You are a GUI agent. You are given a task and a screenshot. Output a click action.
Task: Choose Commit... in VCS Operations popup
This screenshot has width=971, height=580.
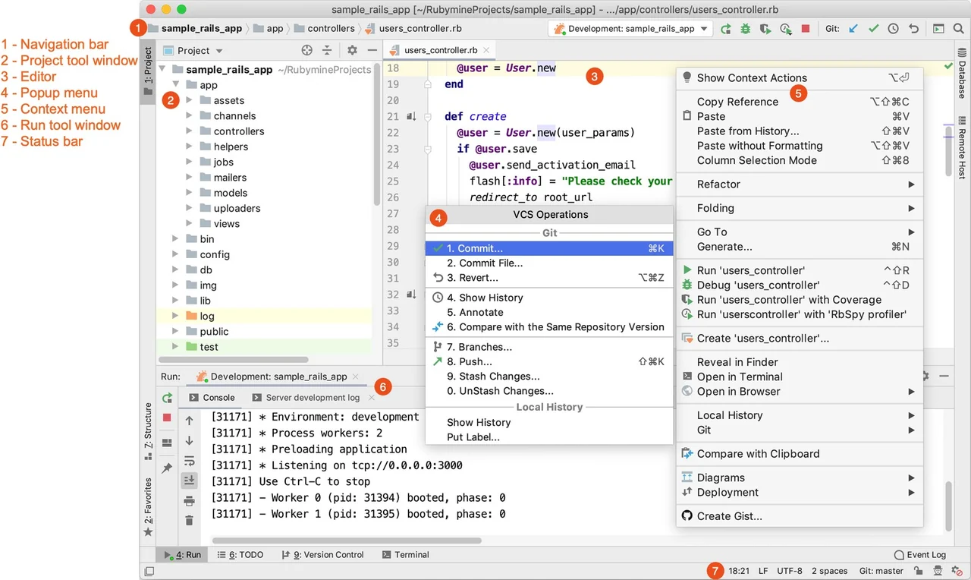549,248
